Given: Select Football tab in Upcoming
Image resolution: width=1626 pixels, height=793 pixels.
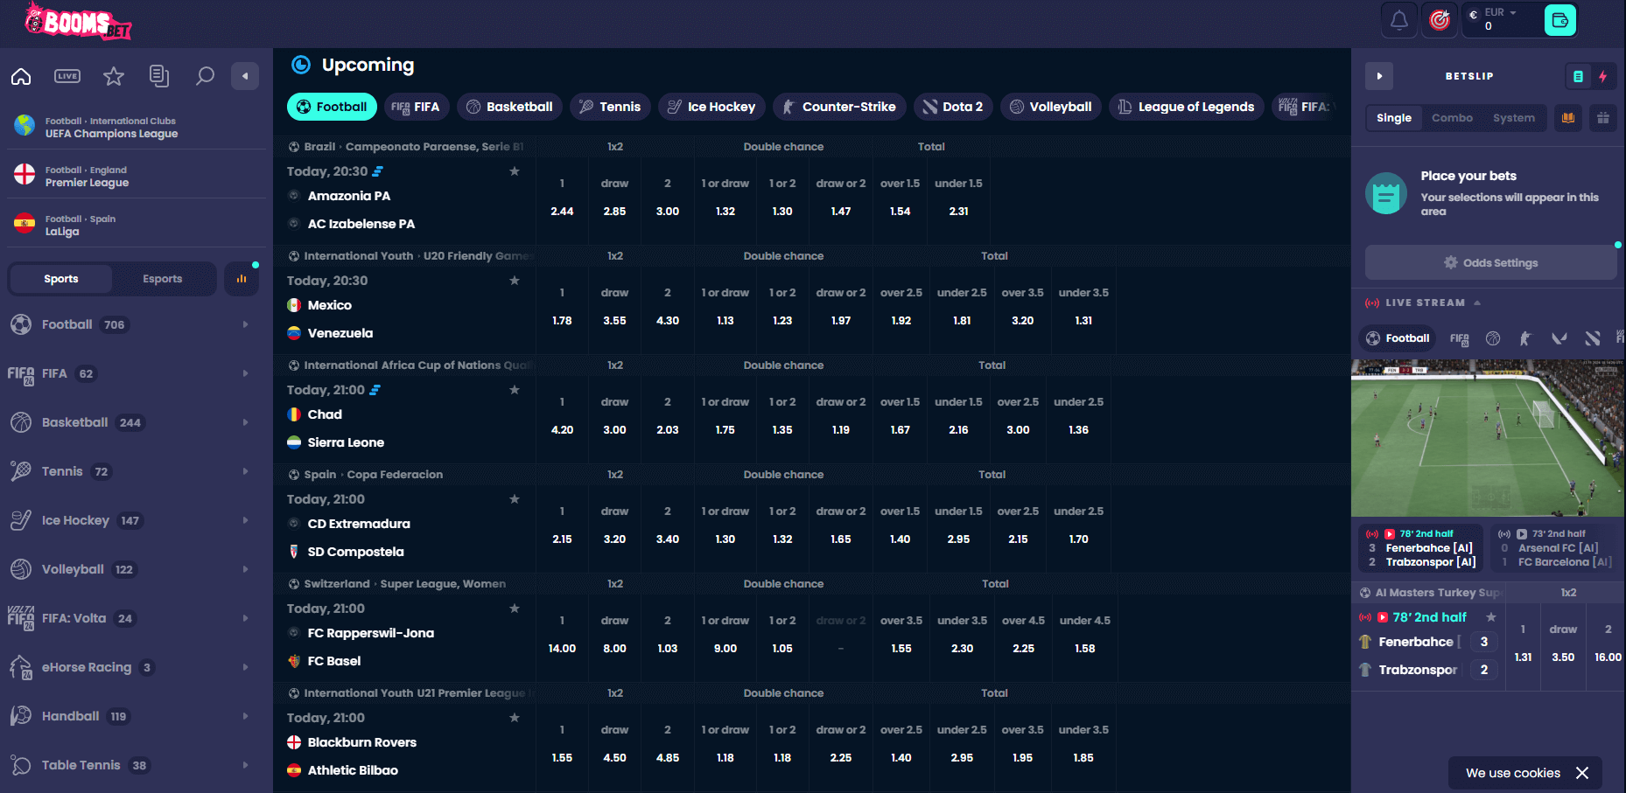Looking at the screenshot, I should point(333,107).
